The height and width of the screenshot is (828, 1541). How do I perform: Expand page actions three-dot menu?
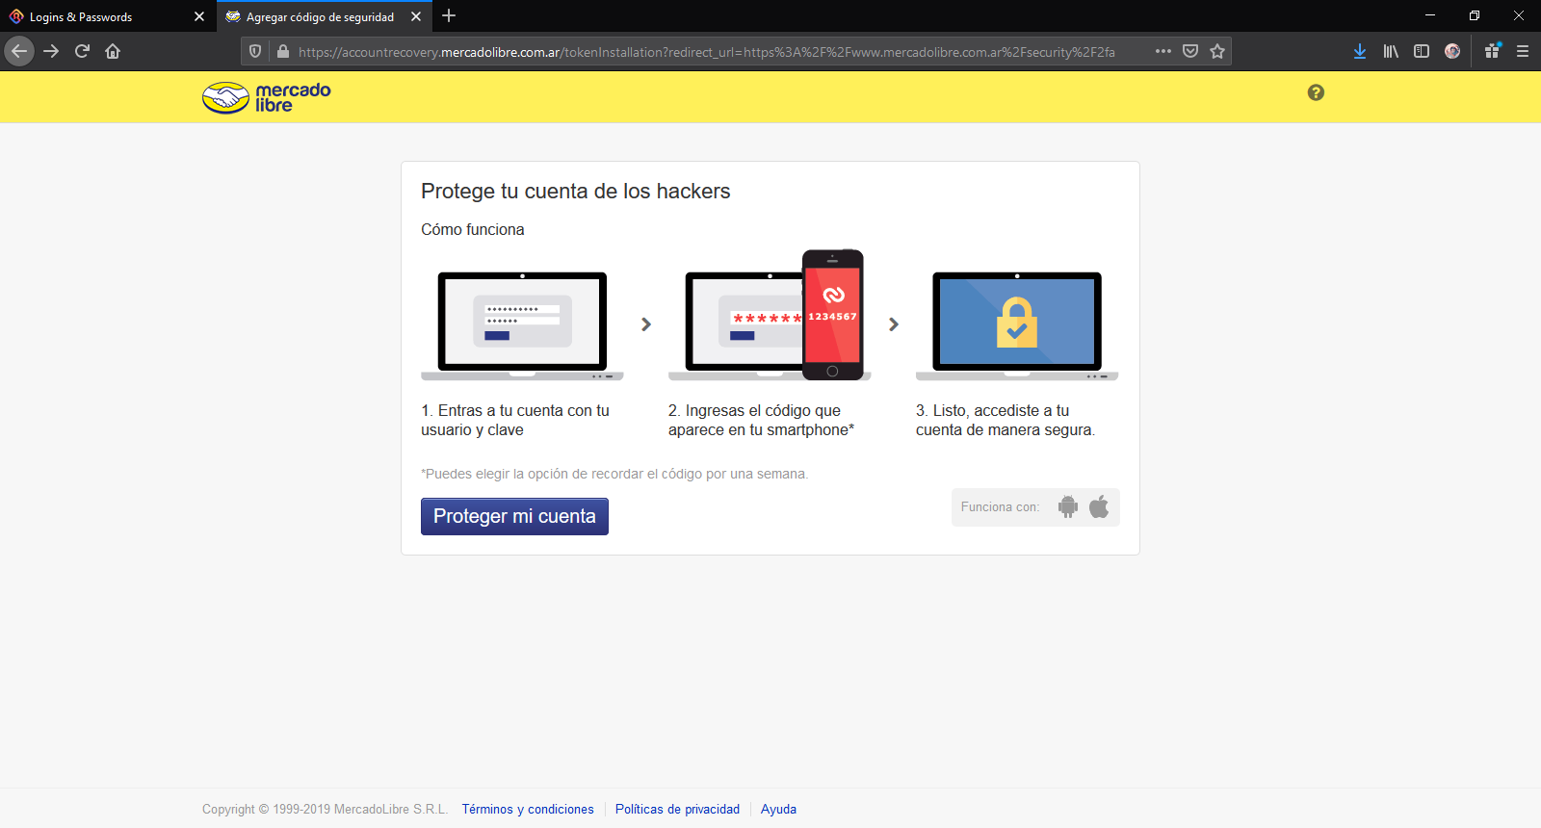tap(1163, 51)
